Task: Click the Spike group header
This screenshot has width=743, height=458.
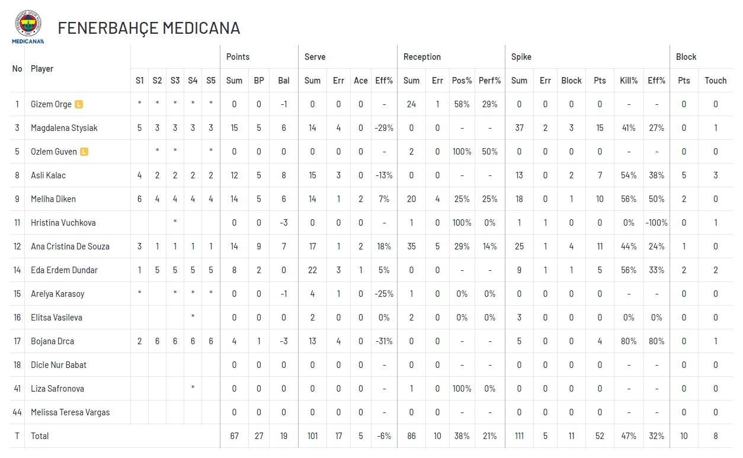Action: tap(521, 57)
